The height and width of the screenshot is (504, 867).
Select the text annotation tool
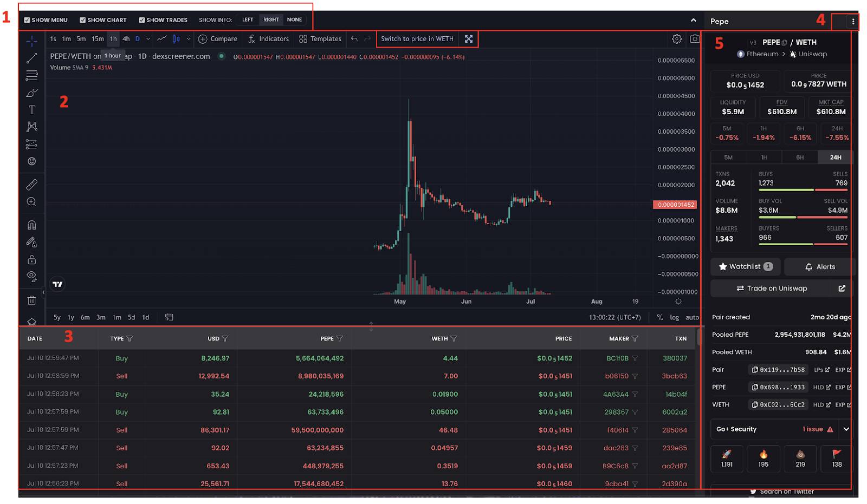[x=32, y=109]
